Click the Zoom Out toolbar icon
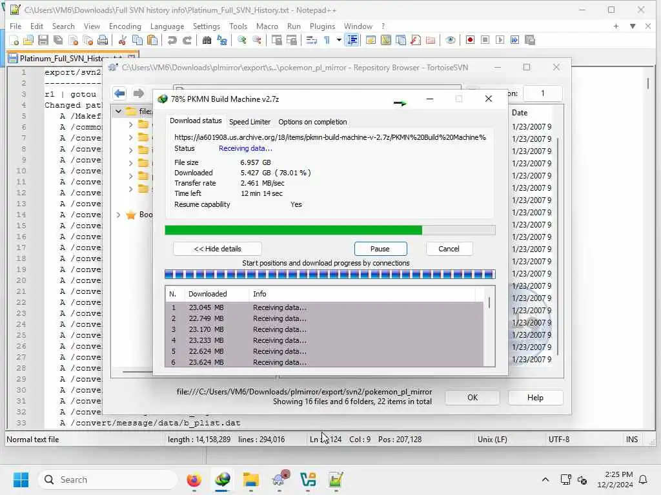661x495 pixels. click(x=257, y=41)
